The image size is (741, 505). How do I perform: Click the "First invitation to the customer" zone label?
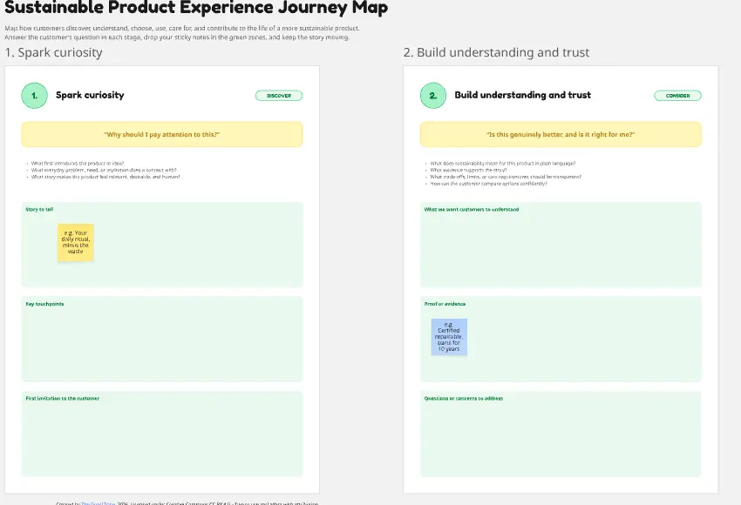click(63, 398)
